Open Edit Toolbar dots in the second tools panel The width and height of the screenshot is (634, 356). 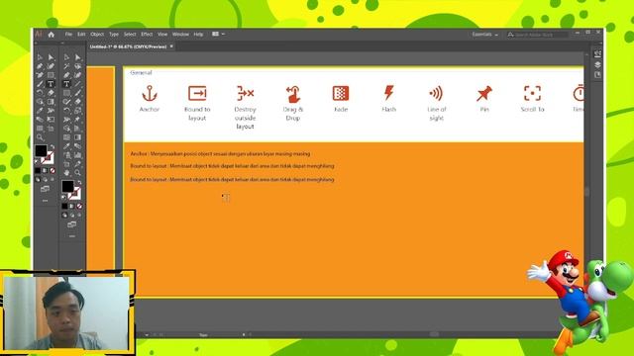tap(72, 235)
